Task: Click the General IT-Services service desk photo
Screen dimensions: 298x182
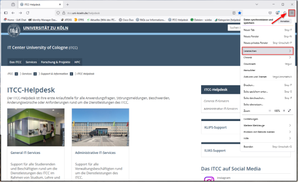Action: 36,127
